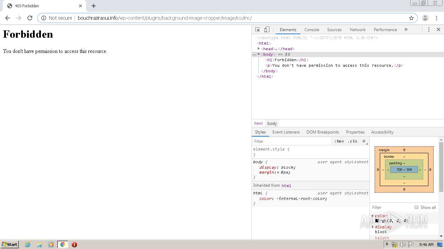The width and height of the screenshot is (444, 249).
Task: Launch Internet Explorer from taskbar
Action: click(x=28, y=245)
